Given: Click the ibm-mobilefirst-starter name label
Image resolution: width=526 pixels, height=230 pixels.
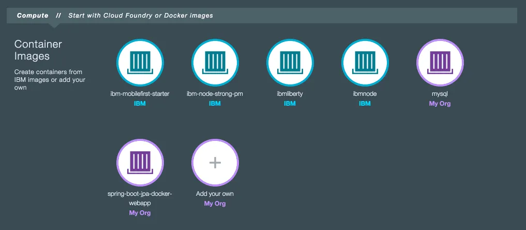Looking at the screenshot, I should [140, 94].
